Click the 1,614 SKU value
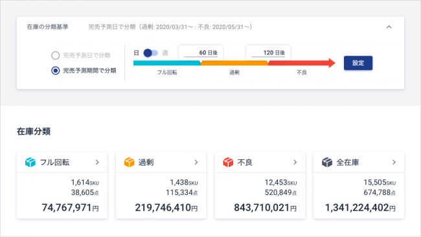 [85, 183]
